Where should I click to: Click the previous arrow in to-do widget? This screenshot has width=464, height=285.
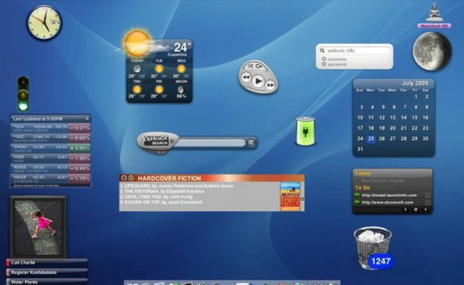406,209
